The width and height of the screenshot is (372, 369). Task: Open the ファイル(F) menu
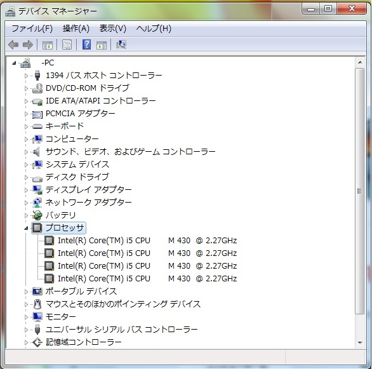pyautogui.click(x=32, y=29)
